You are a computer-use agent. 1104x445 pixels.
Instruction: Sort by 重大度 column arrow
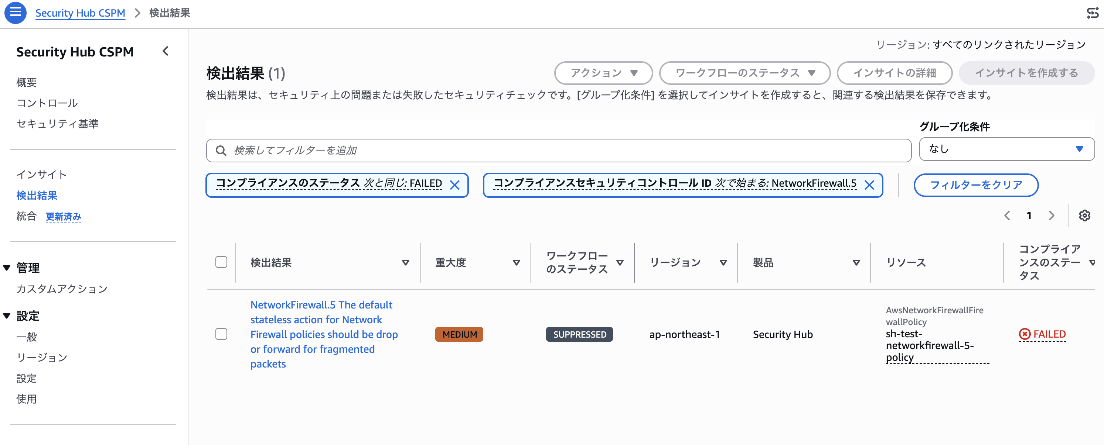pos(517,263)
